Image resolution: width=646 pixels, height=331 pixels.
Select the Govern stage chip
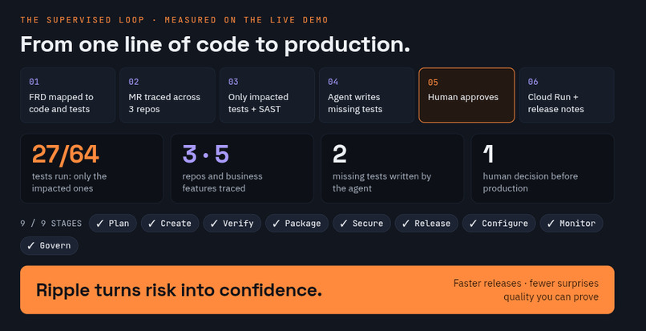click(x=49, y=246)
